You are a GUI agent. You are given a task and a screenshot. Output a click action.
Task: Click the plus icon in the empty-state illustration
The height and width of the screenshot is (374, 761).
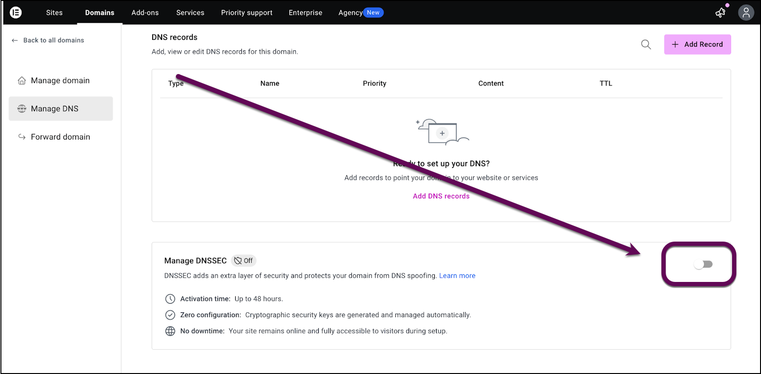(442, 134)
